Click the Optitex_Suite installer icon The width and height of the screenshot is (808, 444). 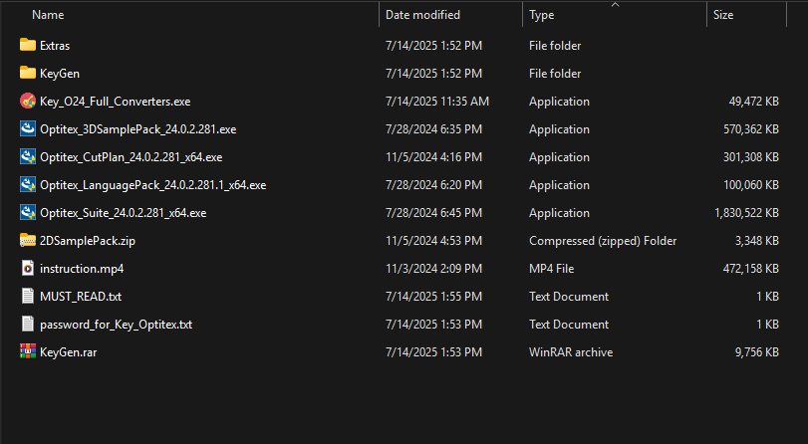pos(27,212)
